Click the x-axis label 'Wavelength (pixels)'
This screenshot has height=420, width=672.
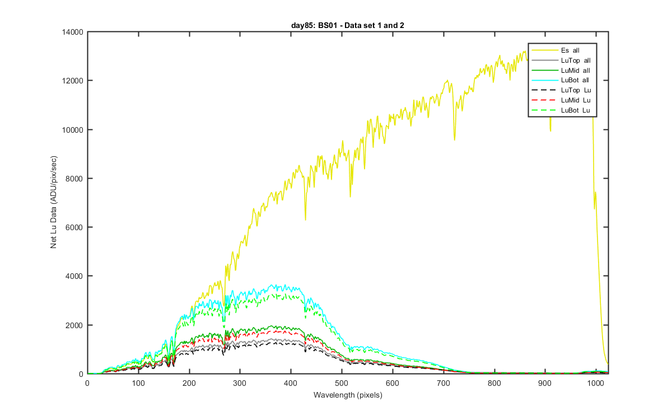[x=347, y=395]
